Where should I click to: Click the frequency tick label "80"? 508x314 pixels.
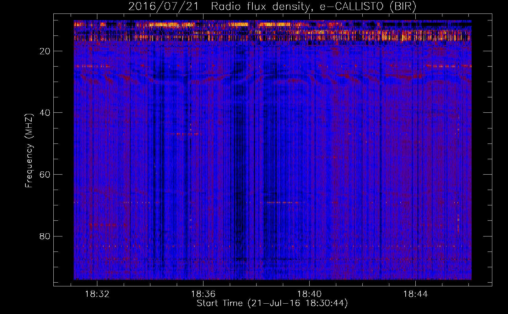[45, 236]
